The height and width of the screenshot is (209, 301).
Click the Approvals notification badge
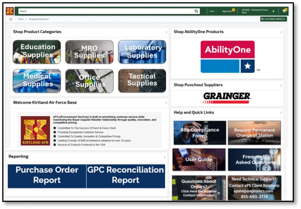pos(233,9)
